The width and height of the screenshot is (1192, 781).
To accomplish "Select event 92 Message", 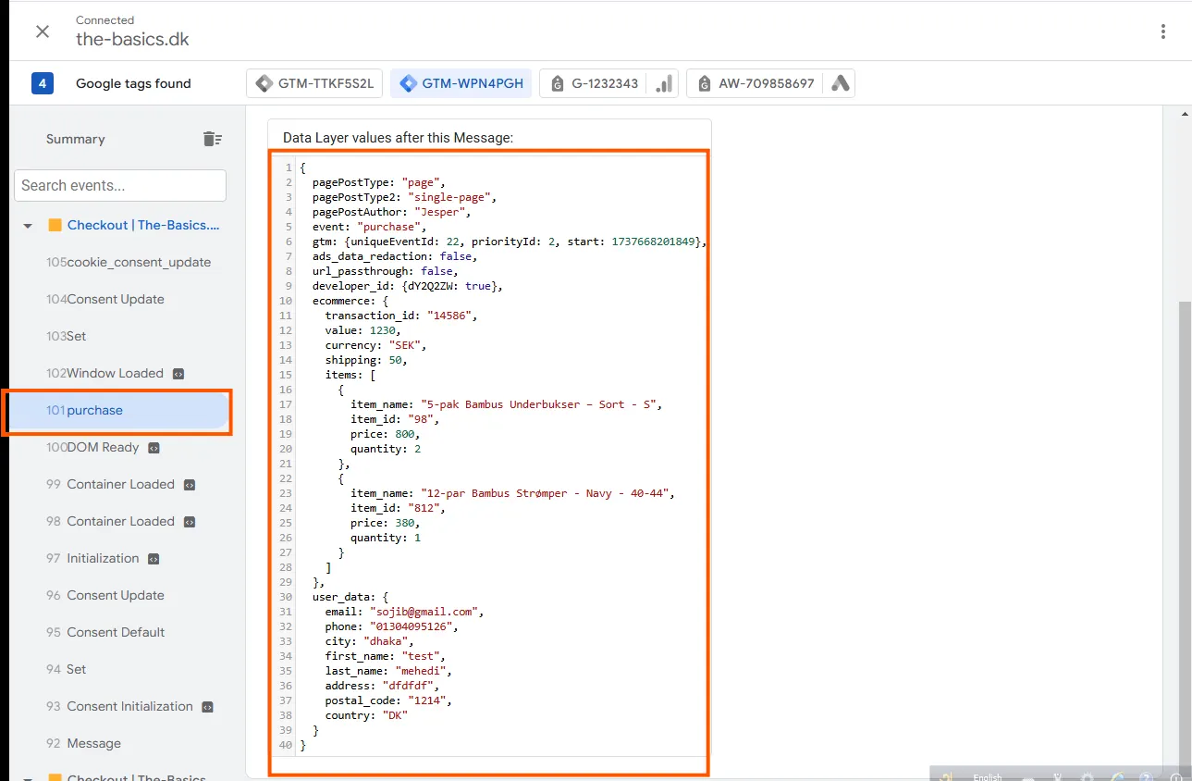I will point(83,743).
